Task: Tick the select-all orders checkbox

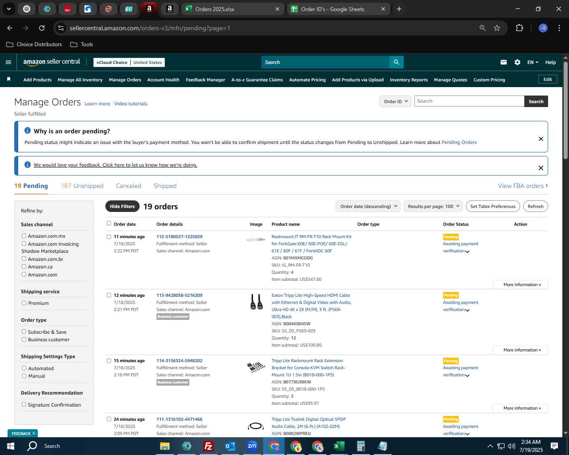Action: coord(109,224)
